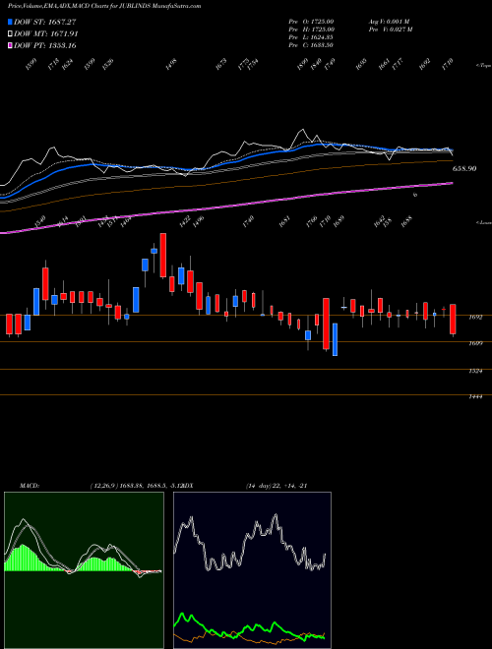Click the 'Pre C: 1633.30' value
Viewport: 492px width, 649px height.
tap(311, 45)
